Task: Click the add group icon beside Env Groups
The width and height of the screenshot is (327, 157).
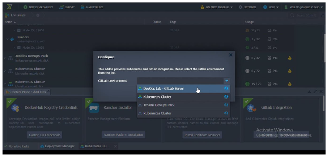Action: (38, 15)
